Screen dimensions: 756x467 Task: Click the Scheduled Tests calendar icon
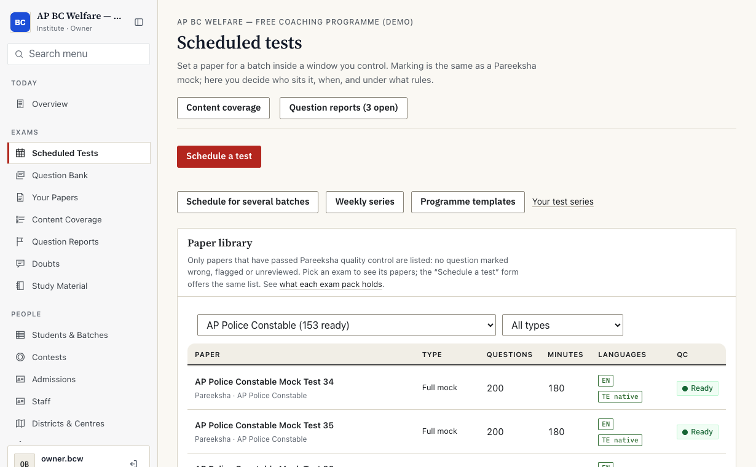pyautogui.click(x=20, y=153)
